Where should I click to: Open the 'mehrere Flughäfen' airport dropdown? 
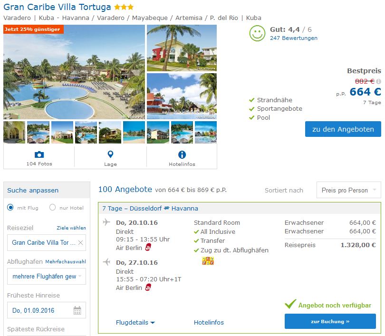(x=47, y=277)
